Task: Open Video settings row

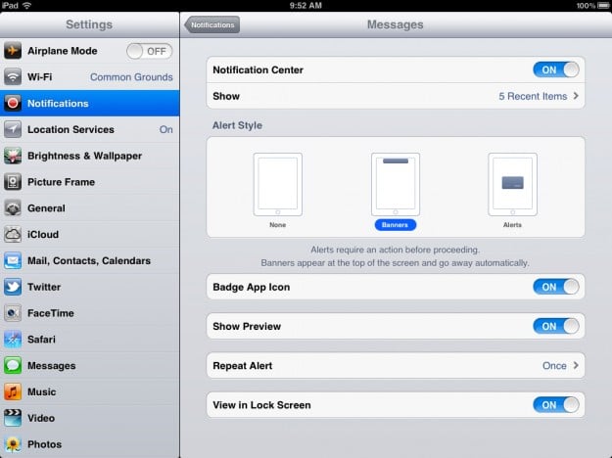Action: tap(90, 418)
